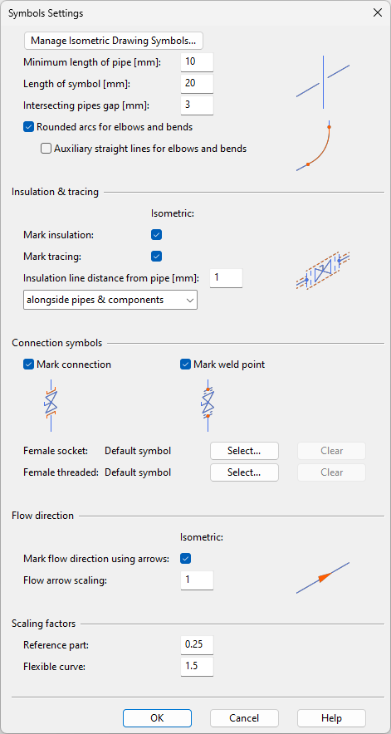Disable Rounded arcs for elbows and bends
The image size is (391, 734).
click(x=29, y=127)
